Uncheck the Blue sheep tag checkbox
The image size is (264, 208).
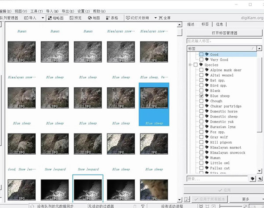[202, 96]
